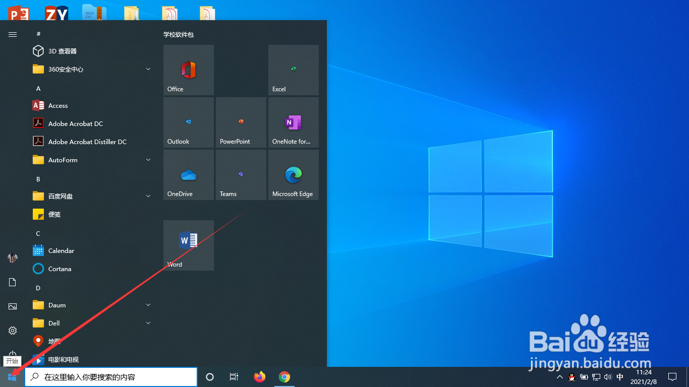Launch Firefox from the taskbar

[x=260, y=377]
